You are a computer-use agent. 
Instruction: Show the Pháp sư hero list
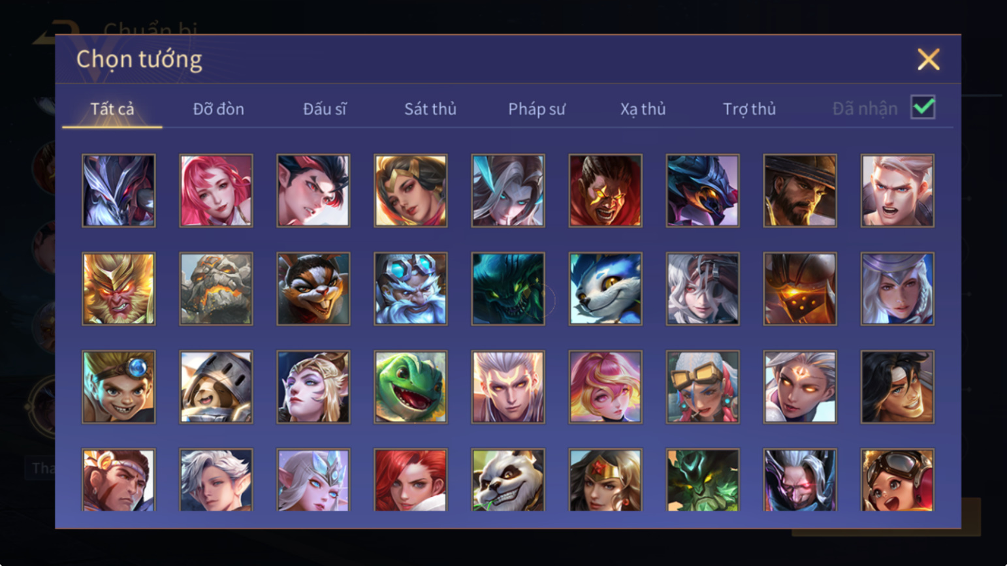[x=536, y=109]
